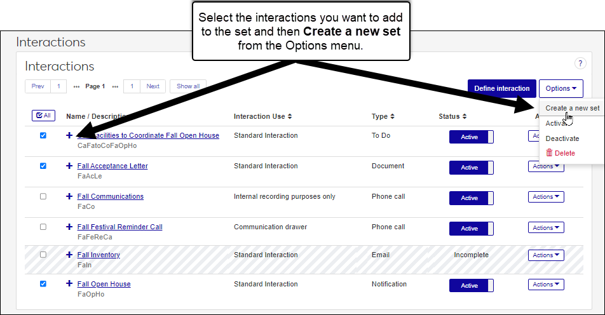Viewport: 605px width, 315px height.
Task: Open Actions dropdown for Fall Open House
Action: 546,285
